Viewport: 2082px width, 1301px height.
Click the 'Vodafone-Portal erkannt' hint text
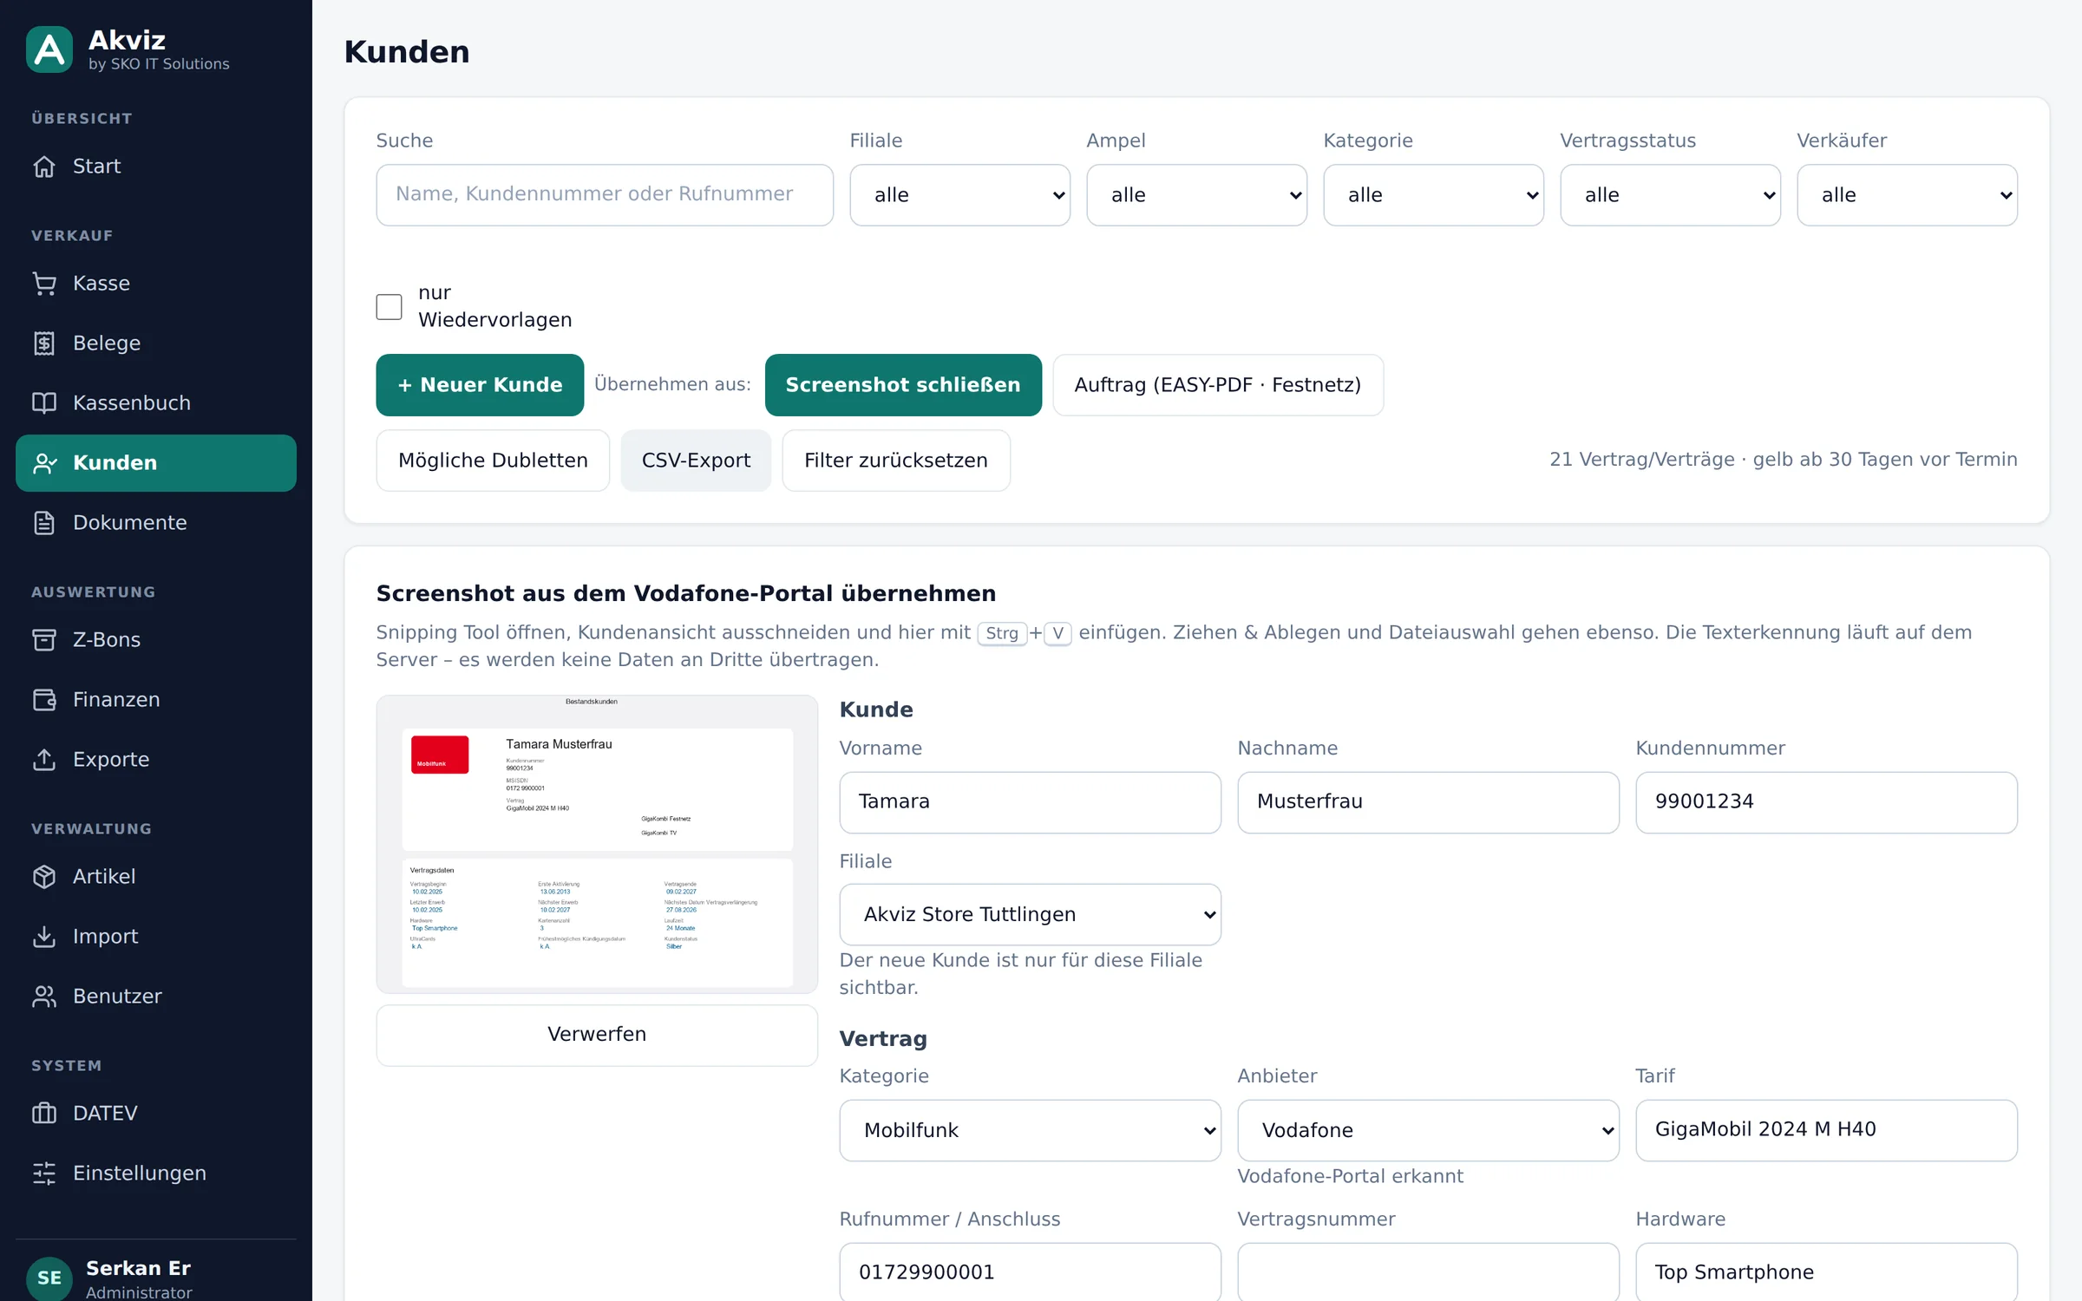(x=1350, y=1176)
